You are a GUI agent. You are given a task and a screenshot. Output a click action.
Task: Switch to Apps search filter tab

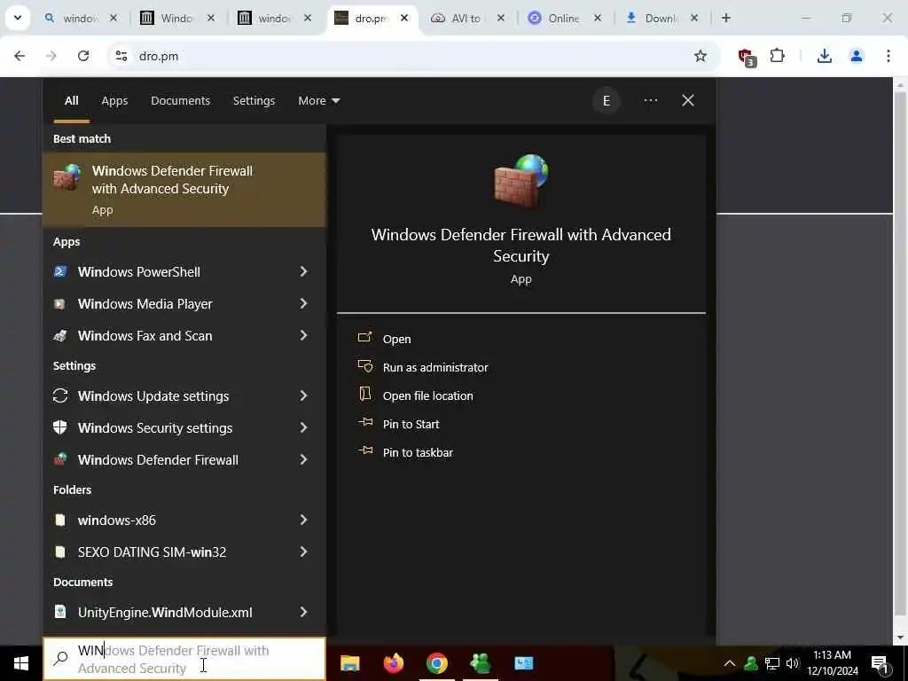point(114,101)
